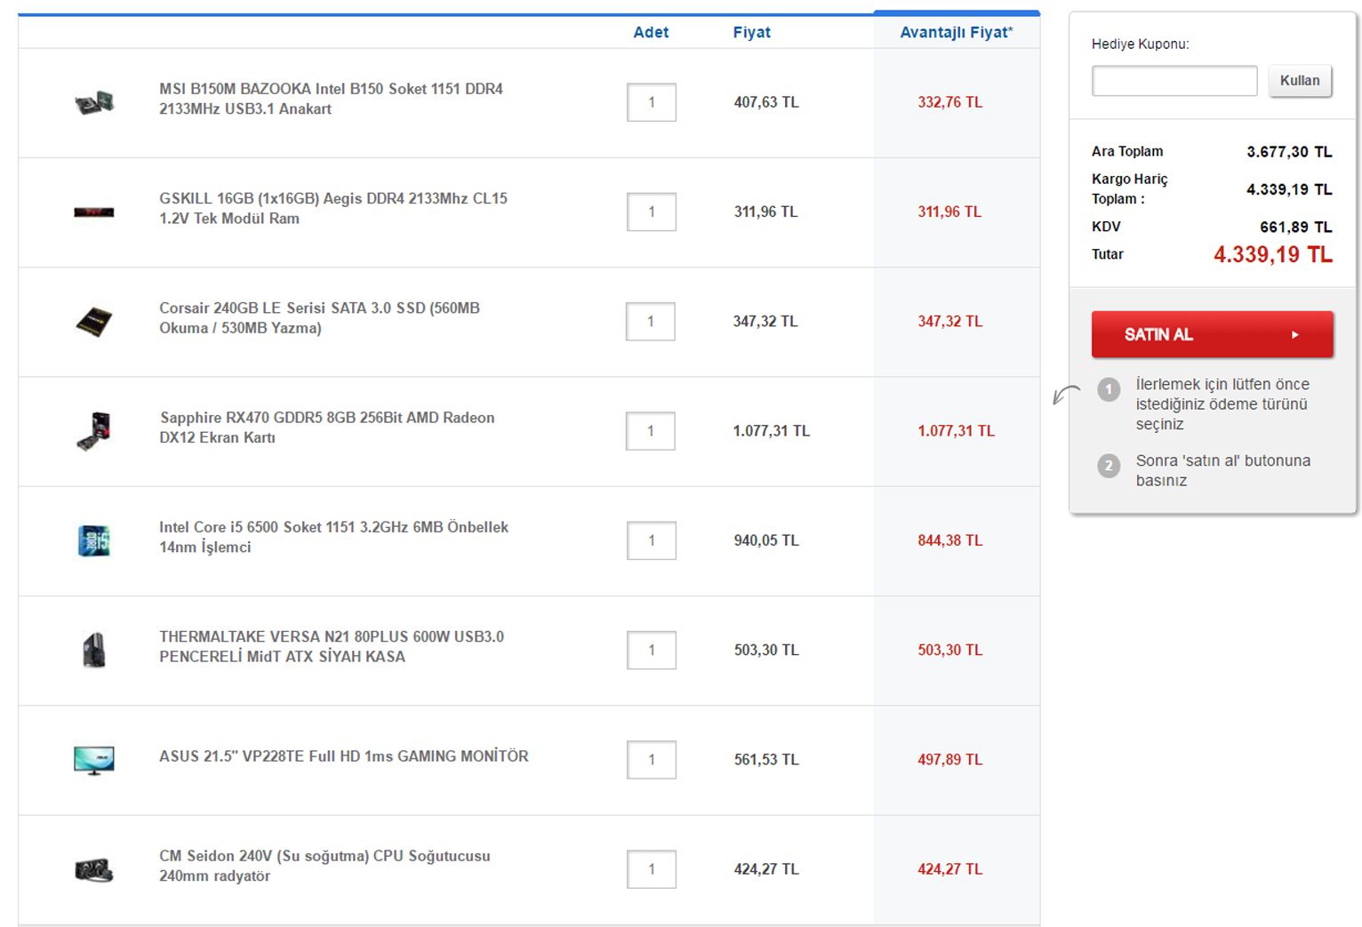
Task: Click the red 311,96 TL GSKILL Ram price
Action: 949,212
